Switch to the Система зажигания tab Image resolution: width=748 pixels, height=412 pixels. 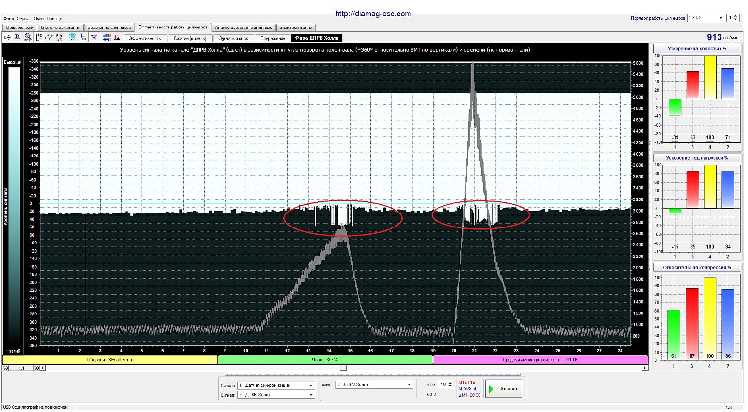60,28
